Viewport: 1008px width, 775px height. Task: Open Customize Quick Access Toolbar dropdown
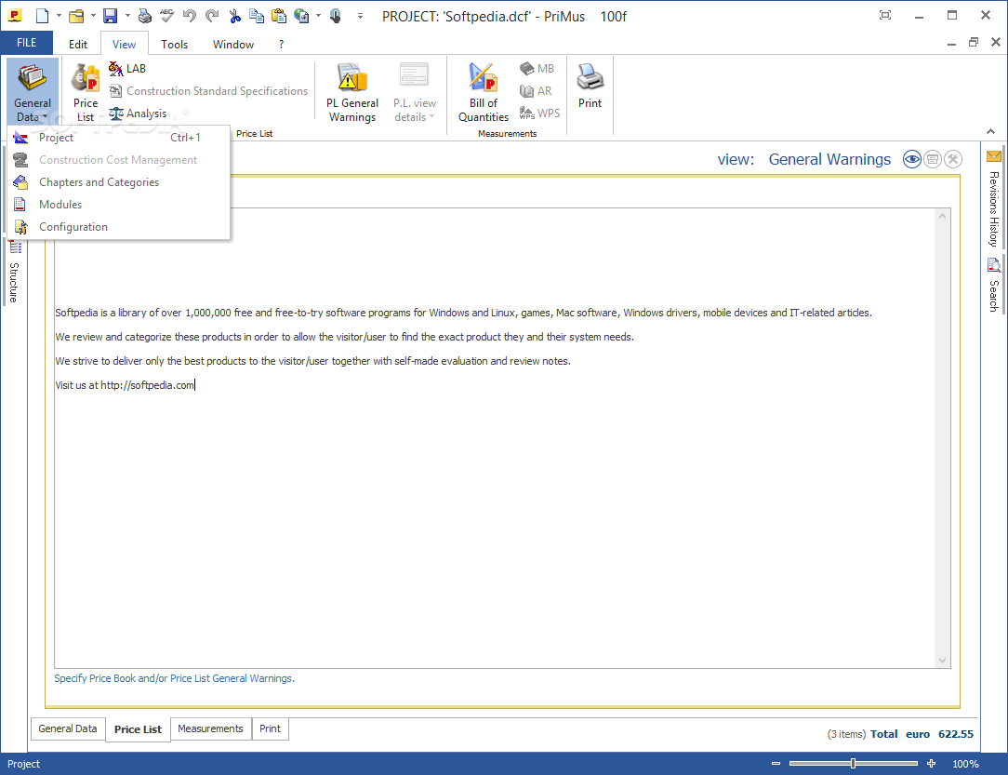[360, 16]
